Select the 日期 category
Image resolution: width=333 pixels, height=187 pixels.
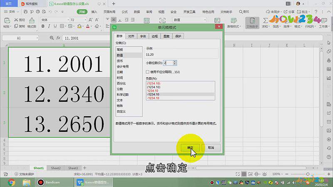click(129, 72)
